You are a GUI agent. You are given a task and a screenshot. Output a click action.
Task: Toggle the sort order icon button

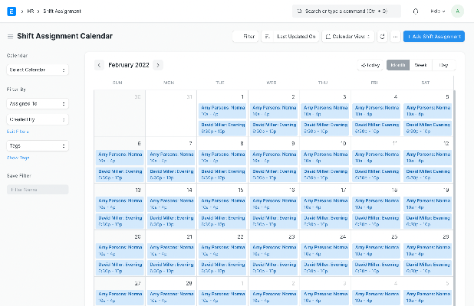[268, 36]
